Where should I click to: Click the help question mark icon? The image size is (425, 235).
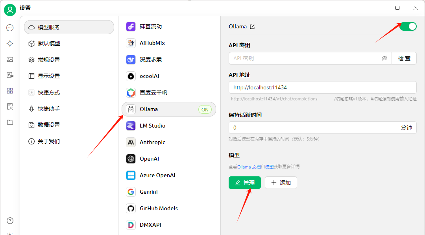click(x=10, y=221)
